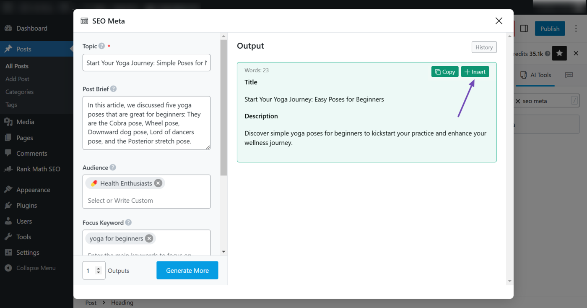The image size is (587, 308).
Task: Toggle the editor settings sidebar panel
Action: tap(524, 28)
